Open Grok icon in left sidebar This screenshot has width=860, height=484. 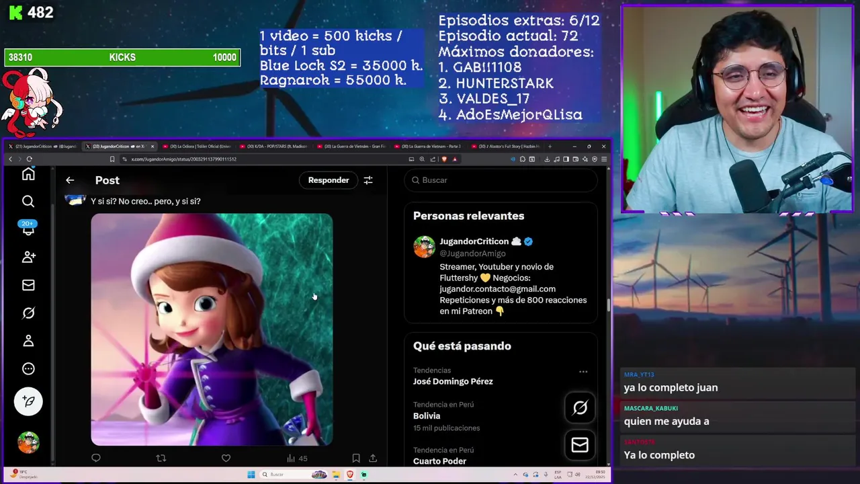coord(28,313)
